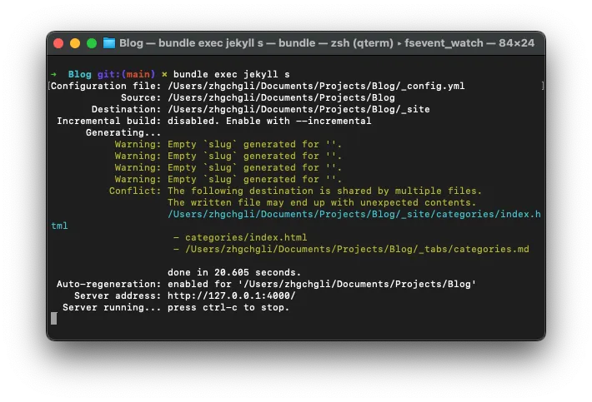
Task: Click the right bracket mark at line end
Action: coord(542,86)
